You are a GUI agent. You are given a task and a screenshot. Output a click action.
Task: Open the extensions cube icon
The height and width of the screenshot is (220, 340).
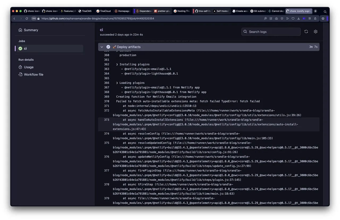(323, 19)
